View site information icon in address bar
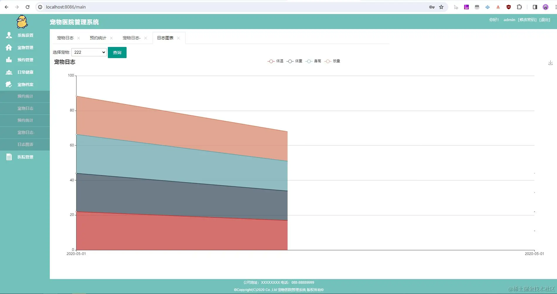Image resolution: width=557 pixels, height=294 pixels. point(40,7)
